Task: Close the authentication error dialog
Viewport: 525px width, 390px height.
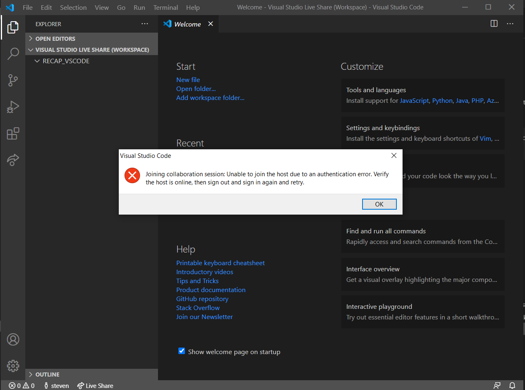Action: pyautogui.click(x=394, y=155)
